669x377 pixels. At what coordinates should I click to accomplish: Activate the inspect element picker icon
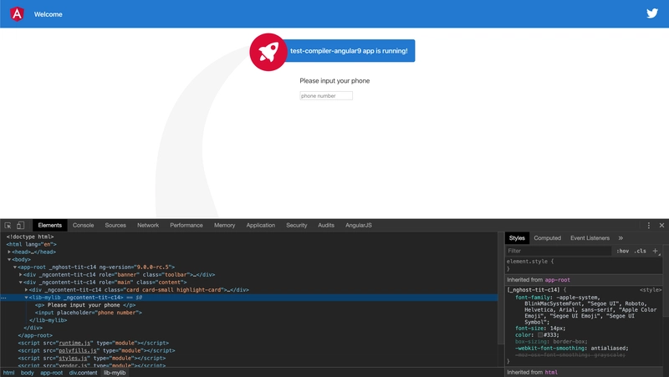coord(8,225)
